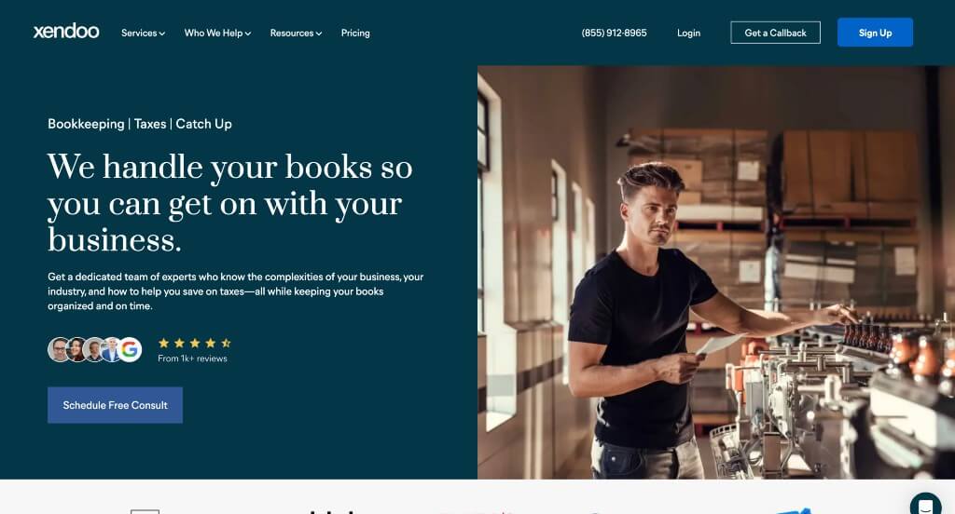This screenshot has width=955, height=514.
Task: Expand the Resources dropdown menu
Action: pyautogui.click(x=296, y=33)
